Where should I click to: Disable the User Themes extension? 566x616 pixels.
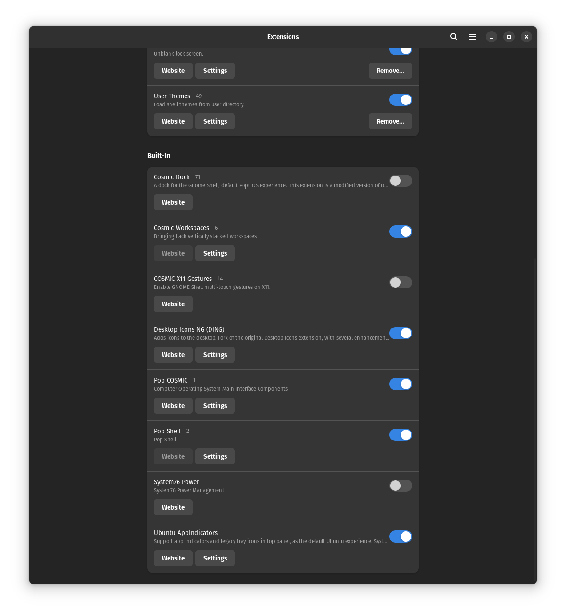pyautogui.click(x=400, y=100)
